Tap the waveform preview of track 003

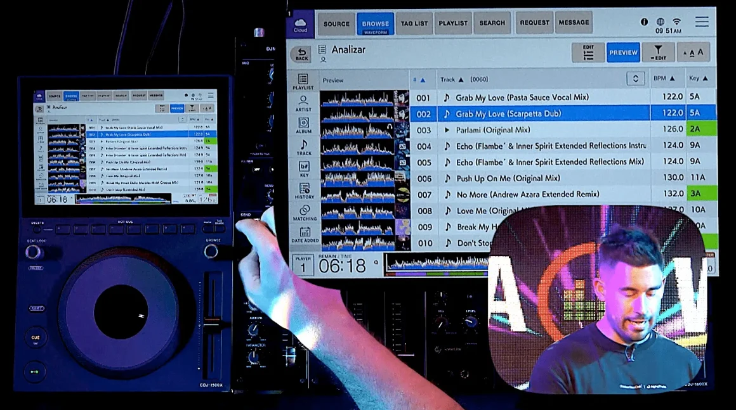point(358,131)
